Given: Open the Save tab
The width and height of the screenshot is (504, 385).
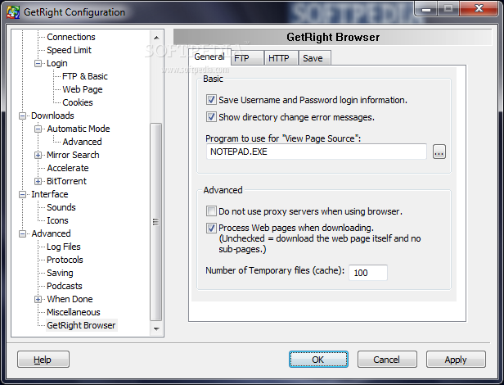Looking at the screenshot, I should (315, 58).
